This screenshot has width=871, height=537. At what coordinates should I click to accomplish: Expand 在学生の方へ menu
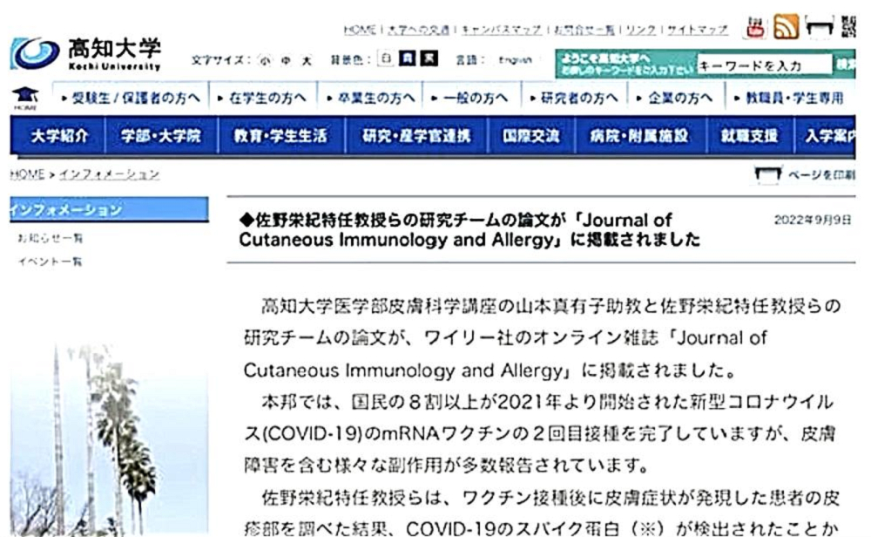coord(263,98)
